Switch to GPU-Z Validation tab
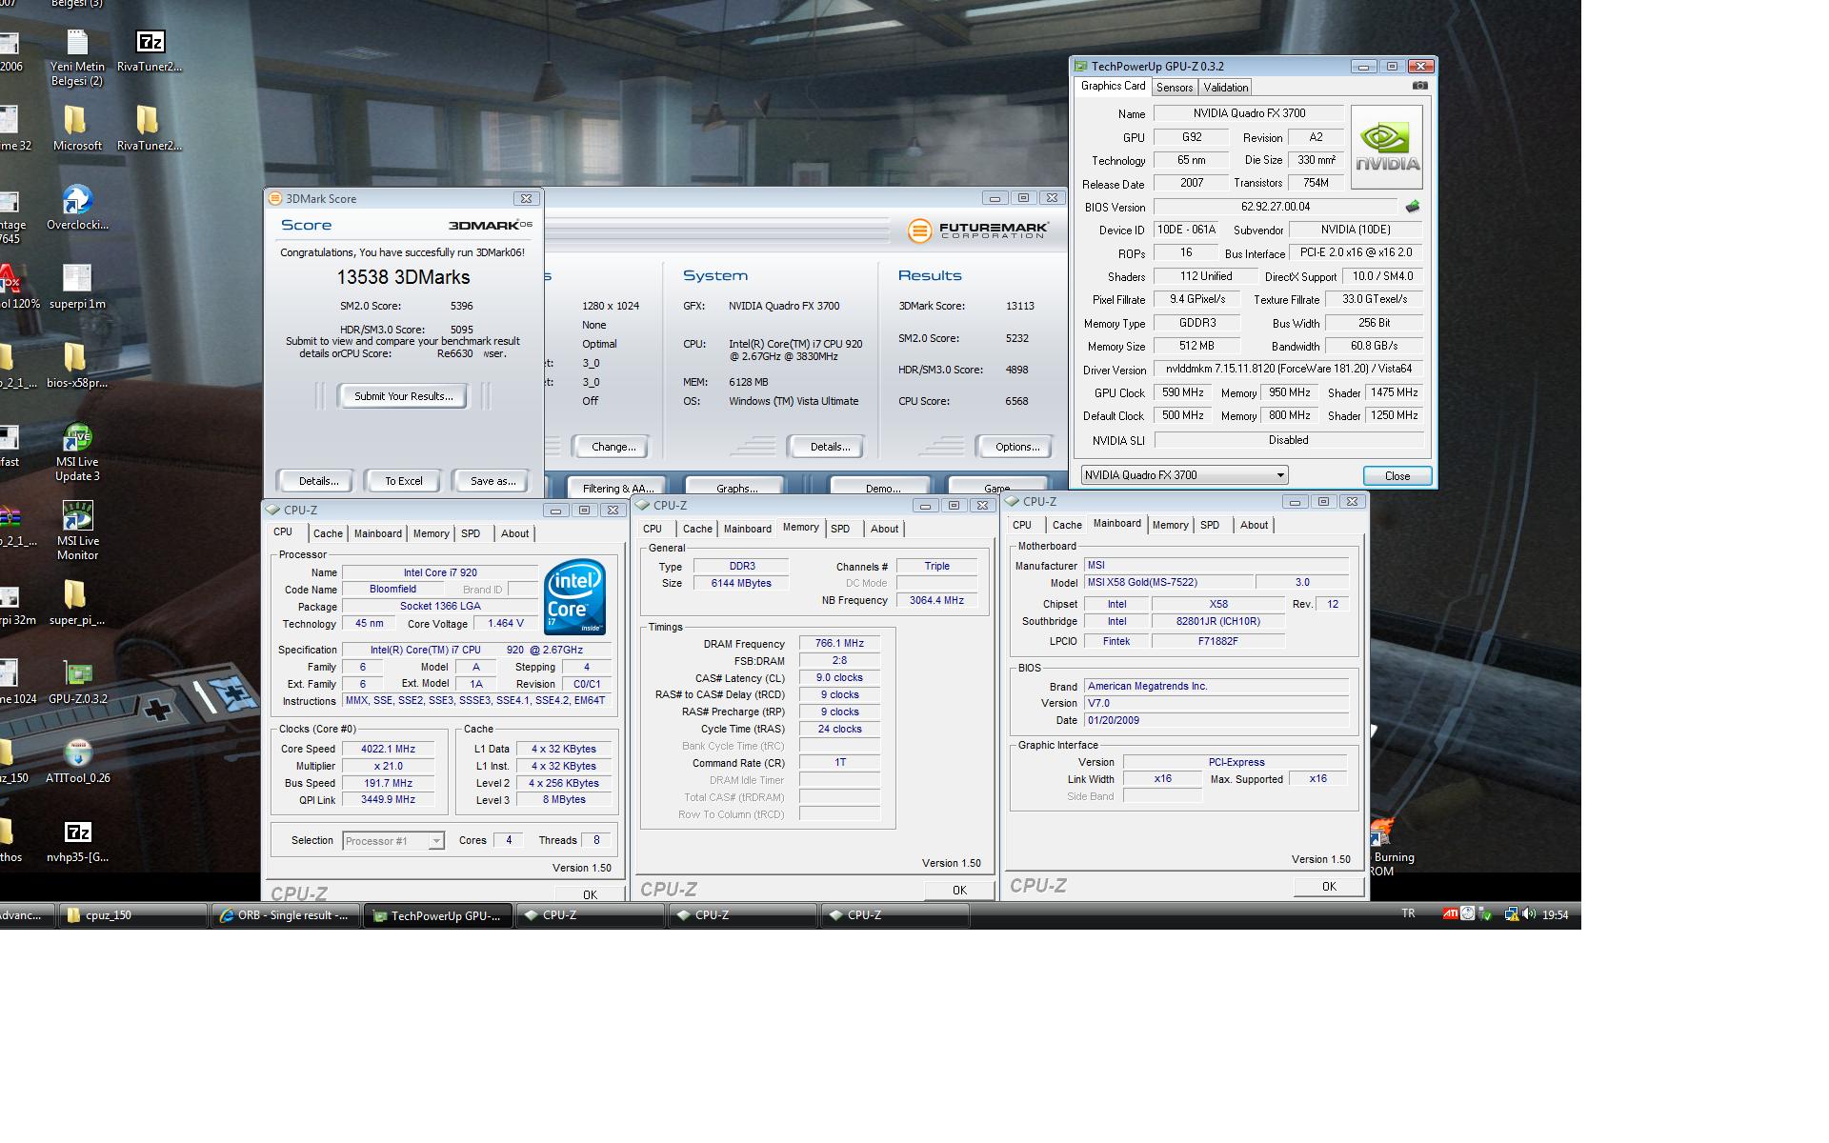 [x=1225, y=87]
